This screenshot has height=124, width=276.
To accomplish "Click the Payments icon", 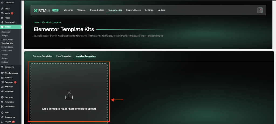I will [x=2, y=82].
